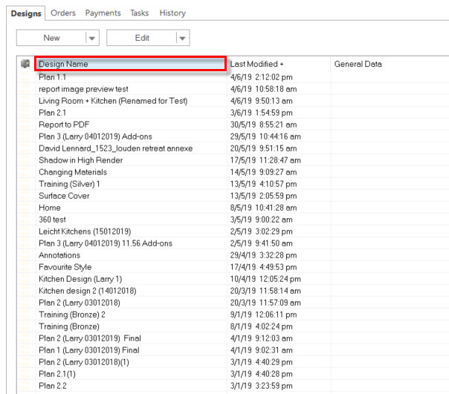The width and height of the screenshot is (449, 394).
Task: Select 'Leicht Kitchens (15012019)' design
Action: 85,232
